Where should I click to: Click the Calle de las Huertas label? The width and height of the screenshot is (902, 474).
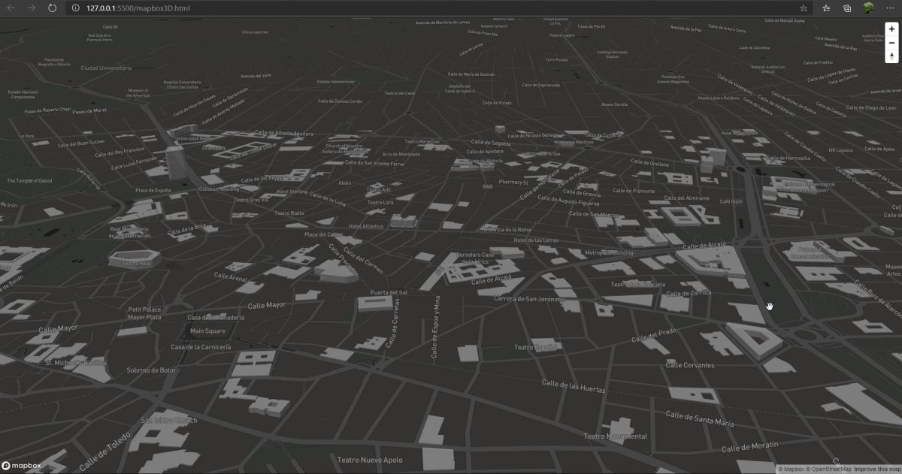574,387
